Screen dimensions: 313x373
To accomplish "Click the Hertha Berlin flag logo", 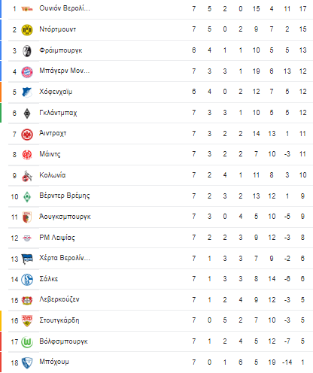I will click(x=27, y=259).
